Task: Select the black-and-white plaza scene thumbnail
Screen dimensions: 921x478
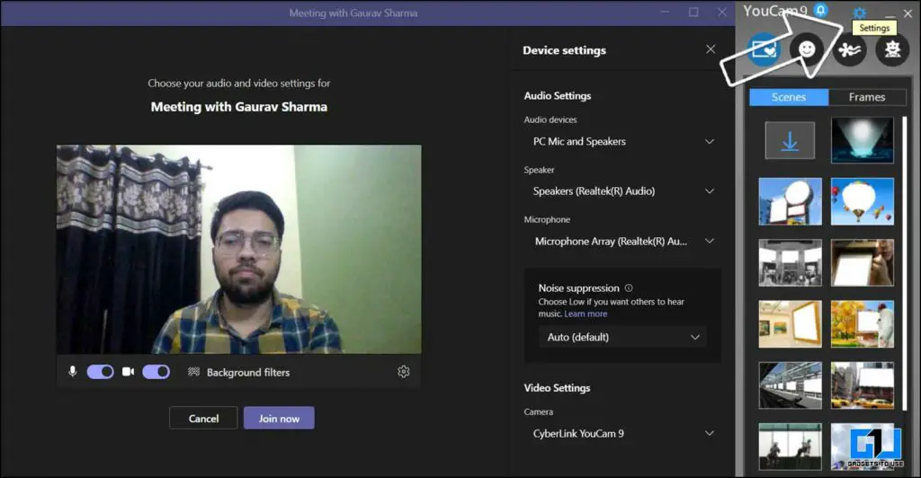Action: coord(790,262)
